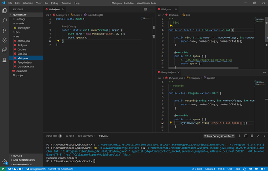This screenshot has width=268, height=171.
Task: Open the Terminal menu
Action: [66, 3]
